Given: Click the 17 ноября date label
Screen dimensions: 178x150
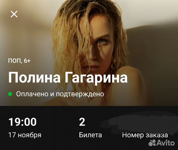Looking at the screenshot, I should [x=25, y=135].
